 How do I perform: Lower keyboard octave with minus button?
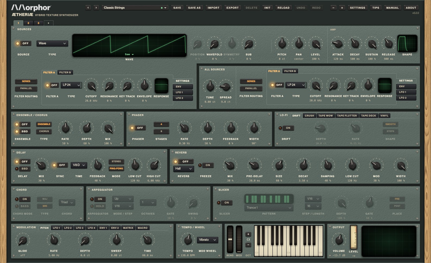point(248,245)
